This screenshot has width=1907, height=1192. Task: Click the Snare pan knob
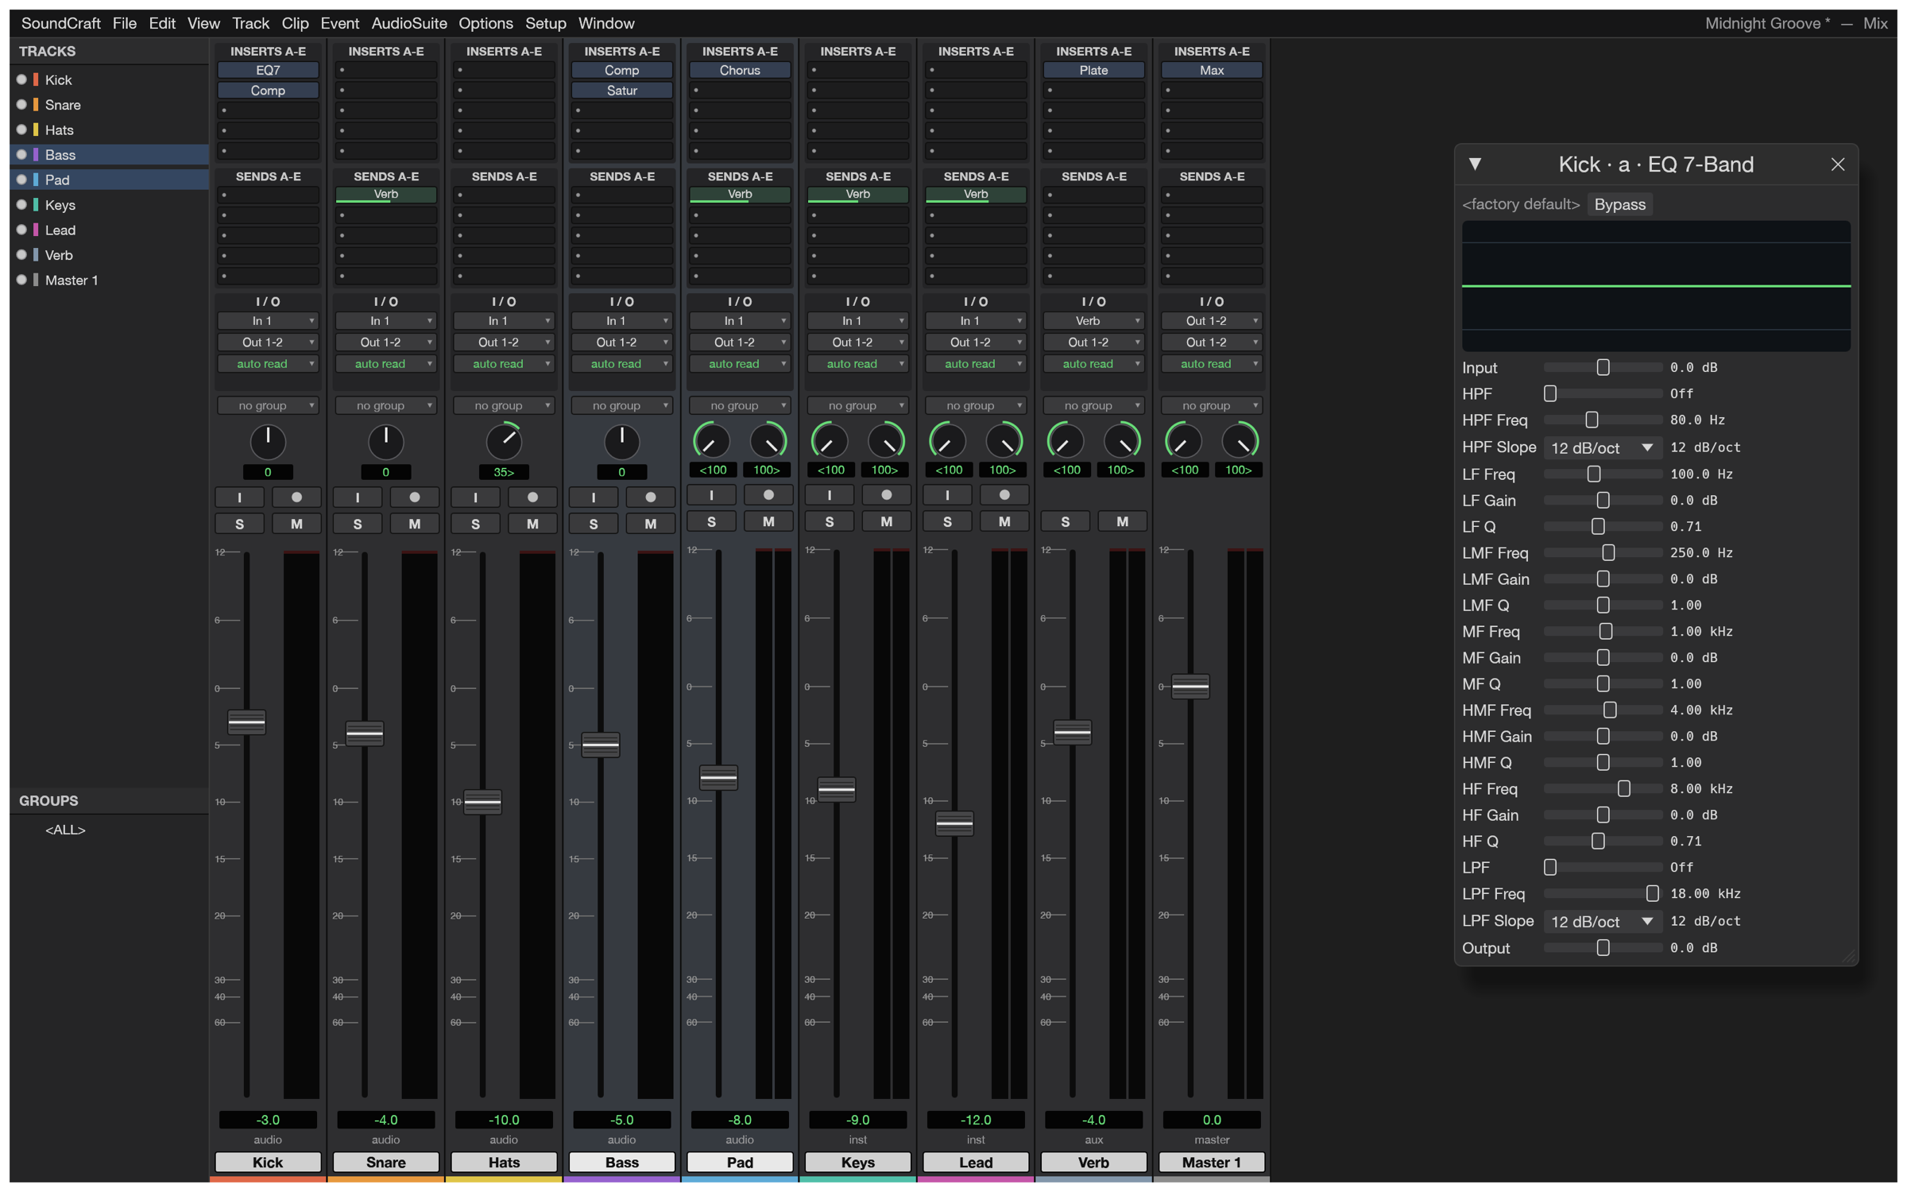coord(386,442)
